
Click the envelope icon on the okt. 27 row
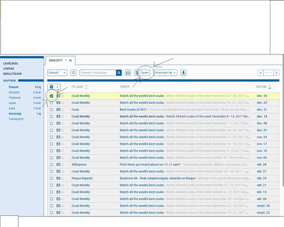[x=59, y=171]
